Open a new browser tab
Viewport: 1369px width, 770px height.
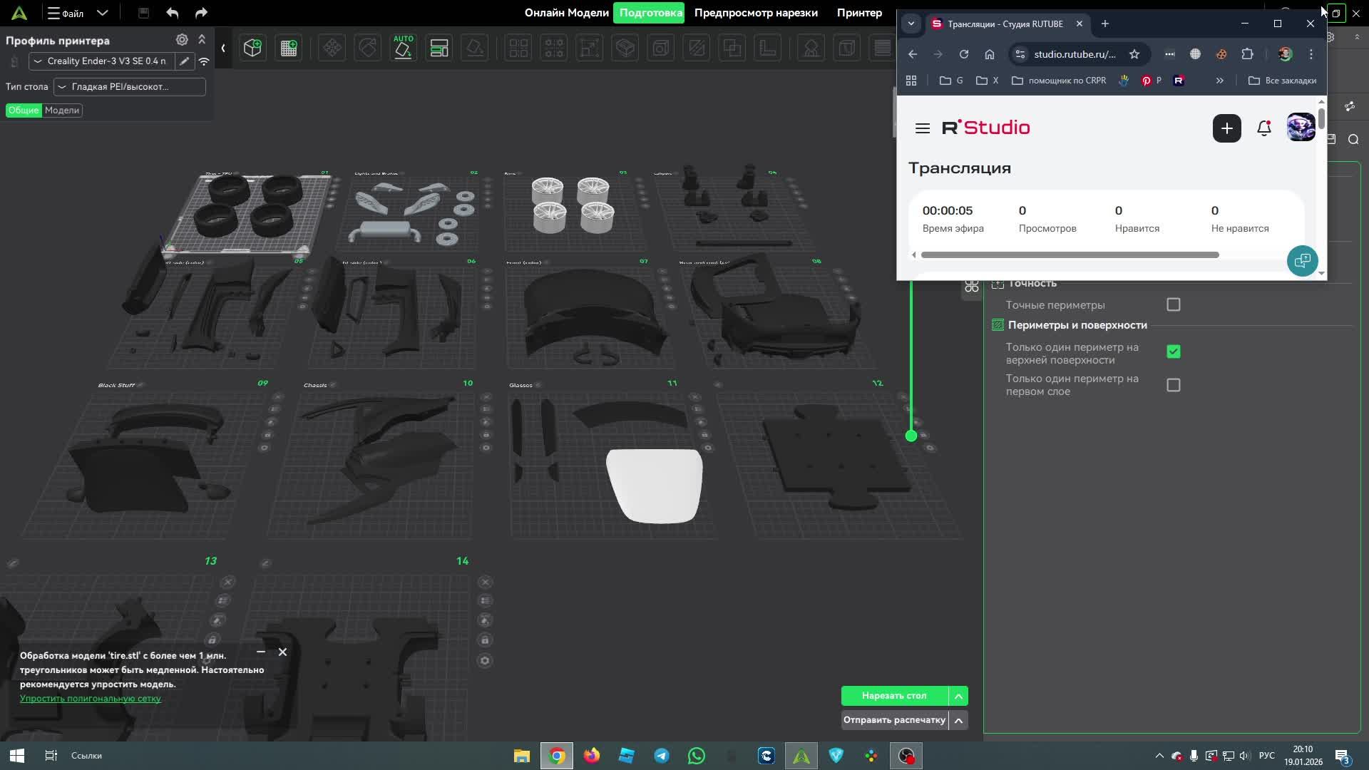(x=1105, y=24)
